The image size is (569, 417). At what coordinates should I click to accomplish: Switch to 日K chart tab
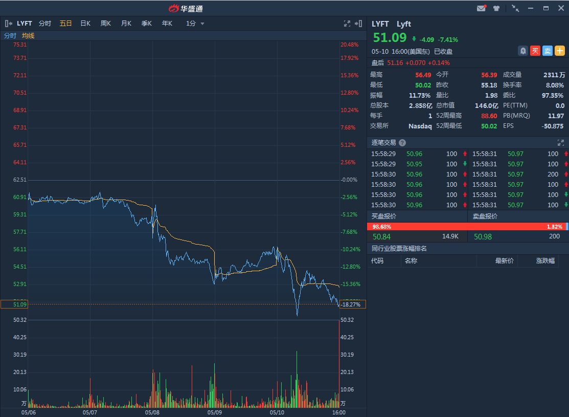[85, 24]
